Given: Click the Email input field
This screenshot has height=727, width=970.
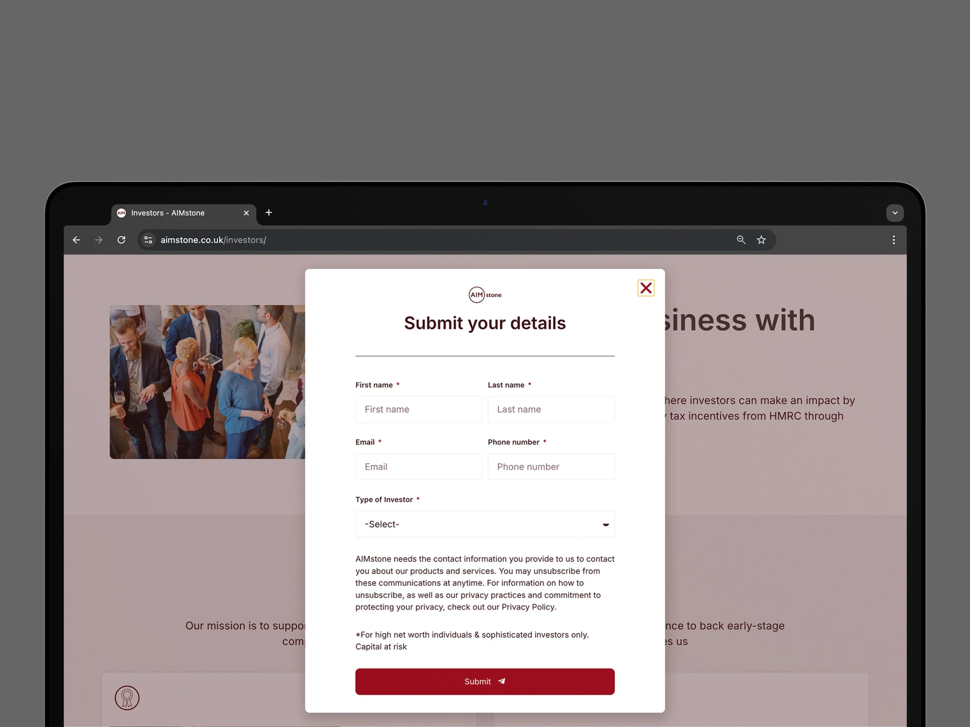Looking at the screenshot, I should tap(418, 467).
